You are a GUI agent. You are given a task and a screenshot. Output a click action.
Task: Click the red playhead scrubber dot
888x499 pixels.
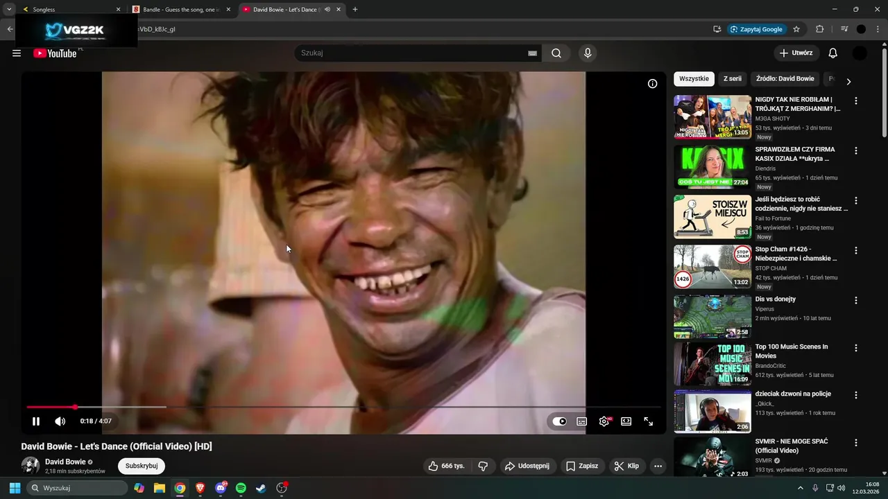(x=75, y=407)
